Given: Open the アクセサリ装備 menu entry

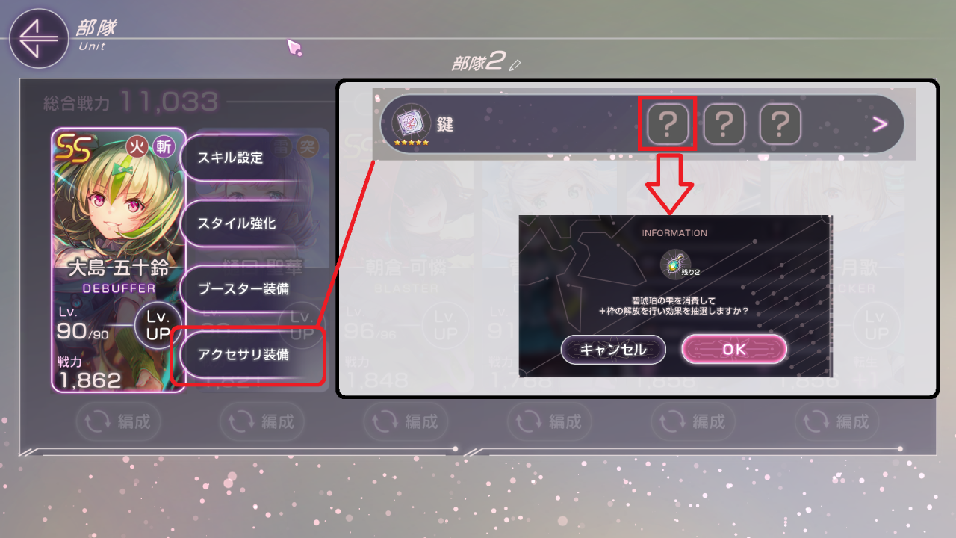Looking at the screenshot, I should (249, 356).
